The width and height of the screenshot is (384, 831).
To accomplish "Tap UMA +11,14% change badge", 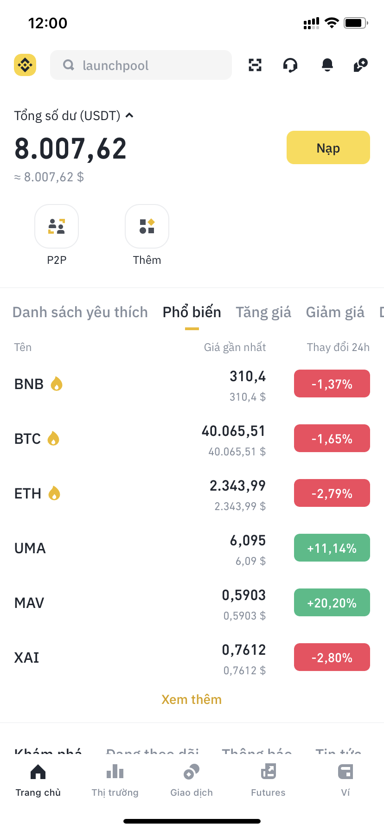I will (x=332, y=548).
